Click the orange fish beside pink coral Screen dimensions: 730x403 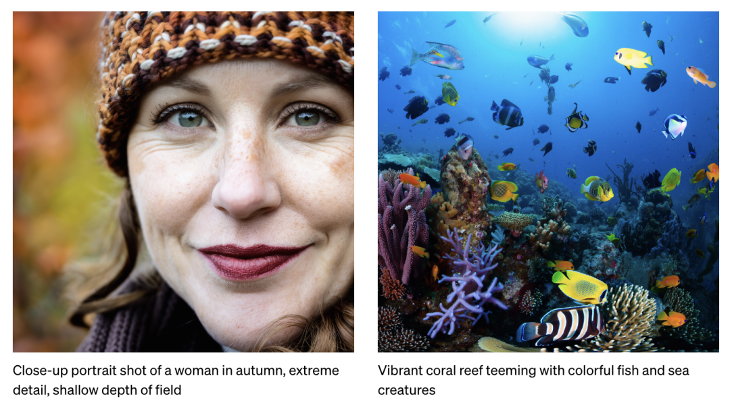point(412,180)
